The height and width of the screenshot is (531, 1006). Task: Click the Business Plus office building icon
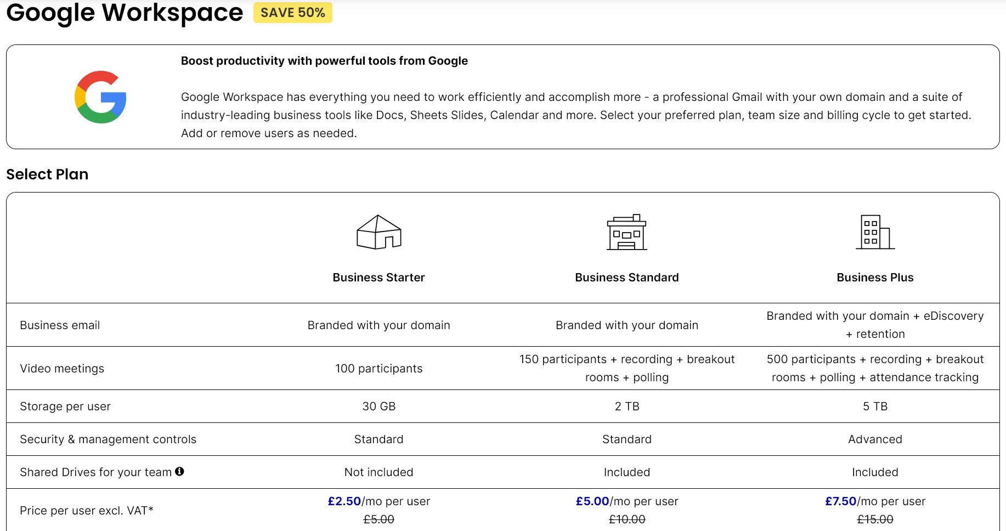[x=875, y=232]
